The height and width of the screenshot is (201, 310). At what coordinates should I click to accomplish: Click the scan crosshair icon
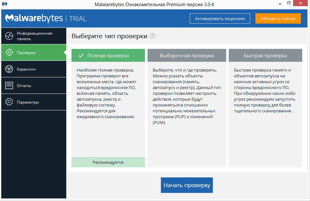[x=9, y=52]
